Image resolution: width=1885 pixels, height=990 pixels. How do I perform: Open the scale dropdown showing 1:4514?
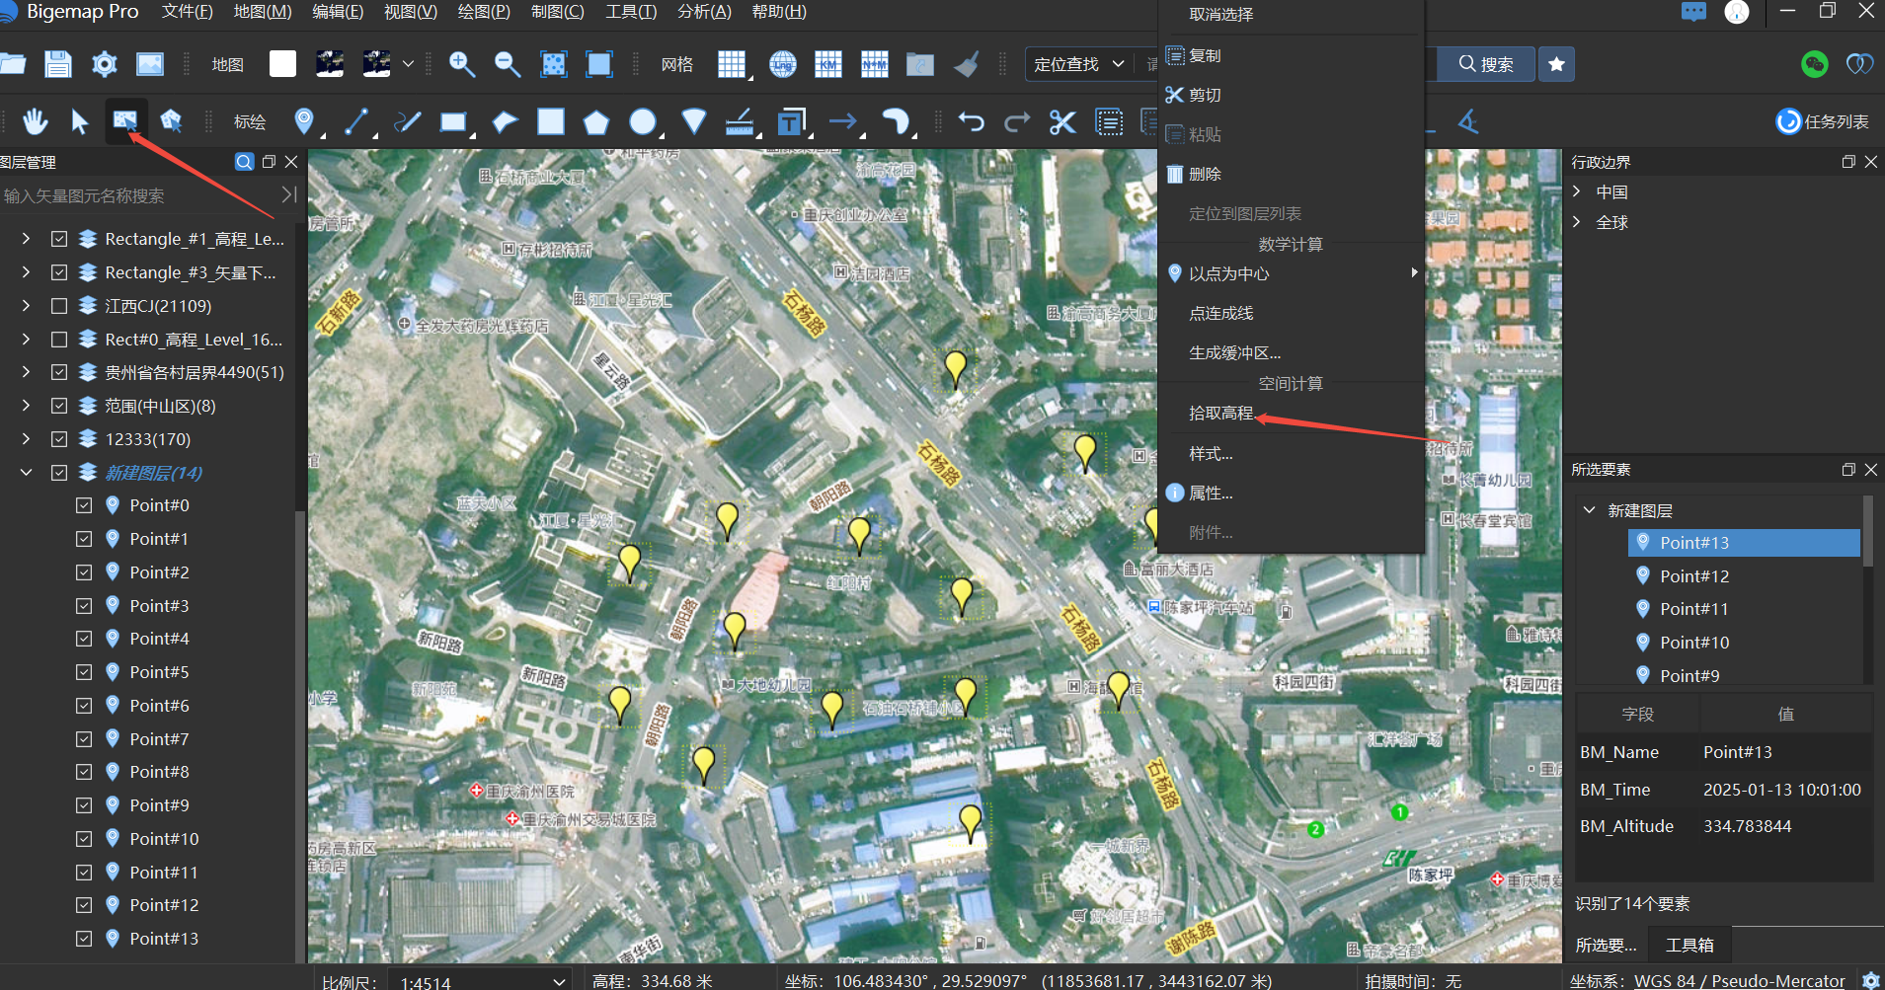pyautogui.click(x=558, y=979)
